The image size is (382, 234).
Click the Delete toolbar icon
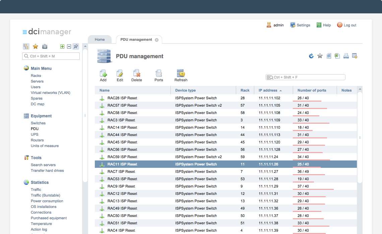tap(137, 74)
